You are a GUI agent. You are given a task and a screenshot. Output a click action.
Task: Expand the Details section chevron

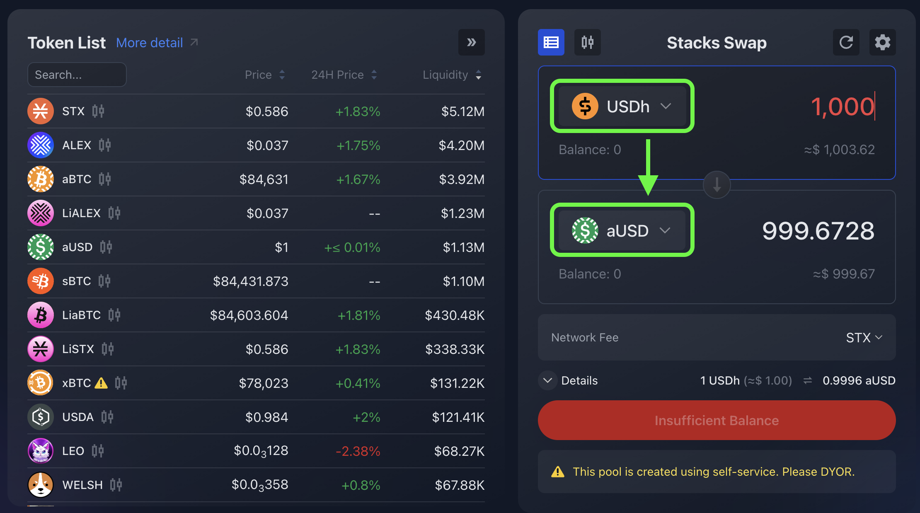[x=548, y=380]
